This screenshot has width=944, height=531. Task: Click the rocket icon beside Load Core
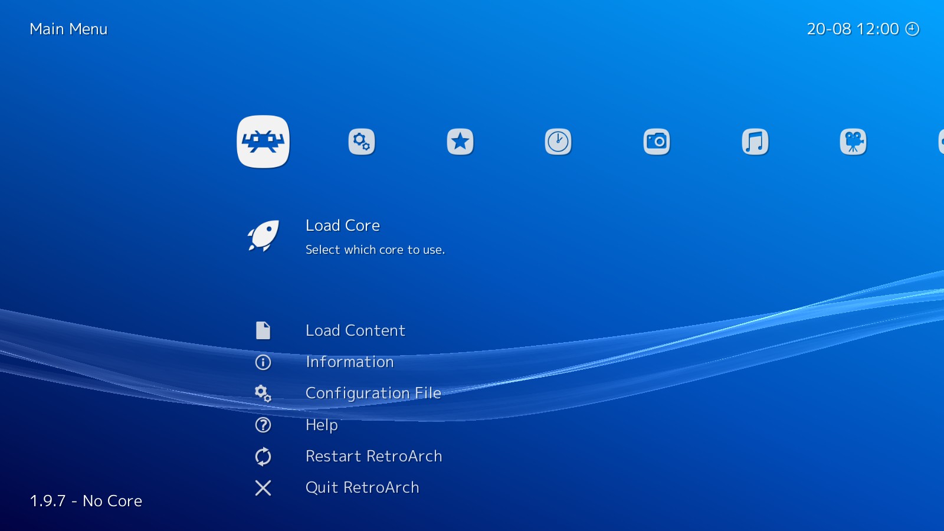pos(263,236)
